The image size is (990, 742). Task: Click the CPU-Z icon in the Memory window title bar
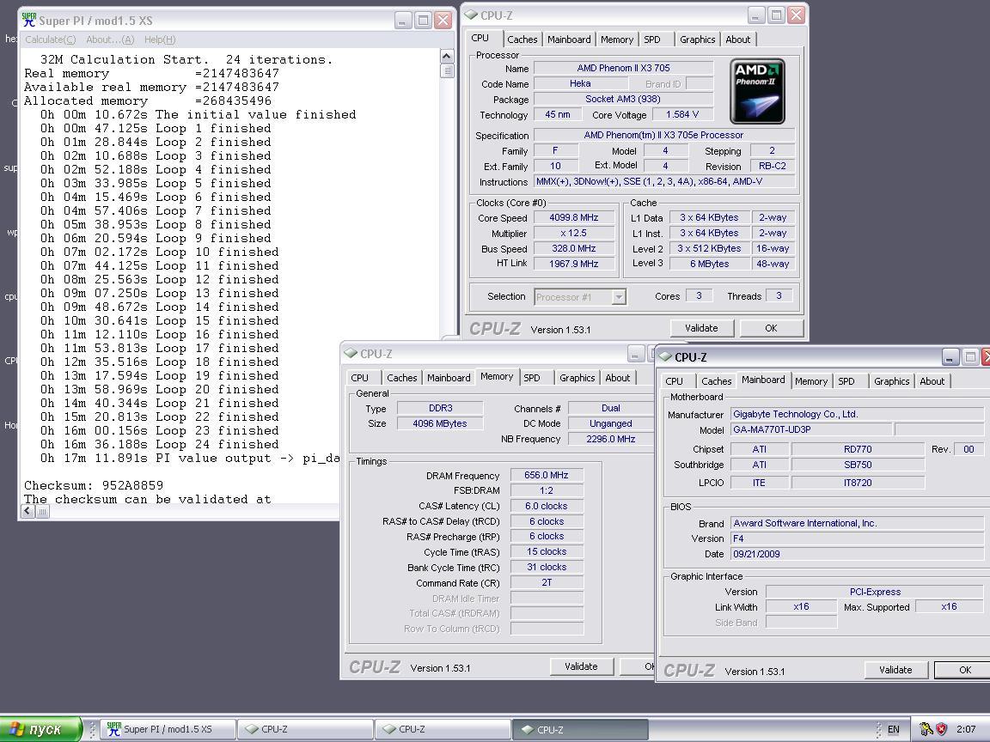(x=351, y=353)
